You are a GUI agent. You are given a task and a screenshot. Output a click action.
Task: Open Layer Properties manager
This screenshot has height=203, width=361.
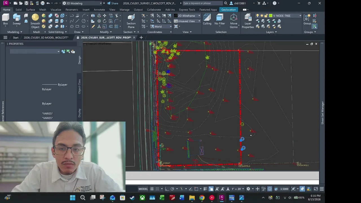click(x=248, y=21)
